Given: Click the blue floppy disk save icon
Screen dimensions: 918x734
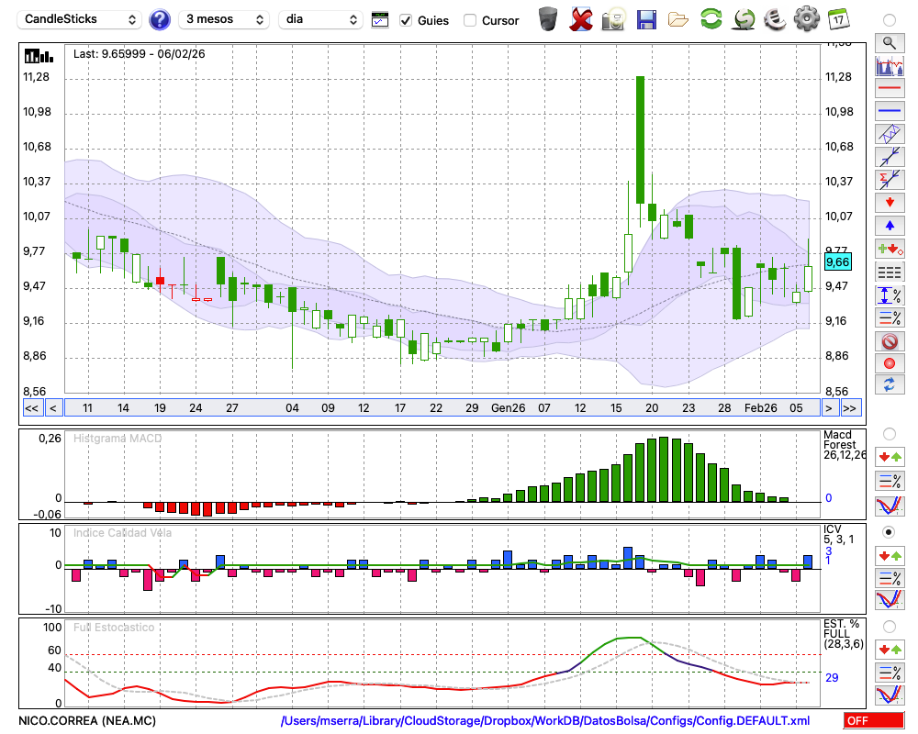Looking at the screenshot, I should click(x=646, y=19).
